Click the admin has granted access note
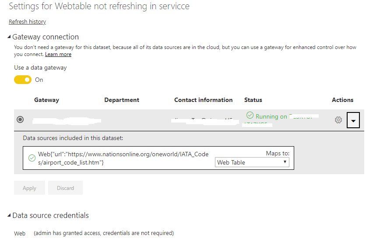This screenshot has height=242, width=387. point(104,233)
